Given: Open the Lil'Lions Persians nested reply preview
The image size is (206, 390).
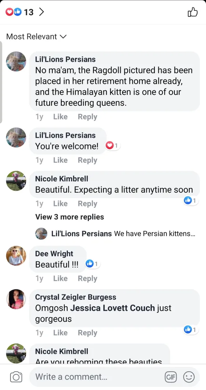Looking at the screenshot, I should click(x=116, y=234).
